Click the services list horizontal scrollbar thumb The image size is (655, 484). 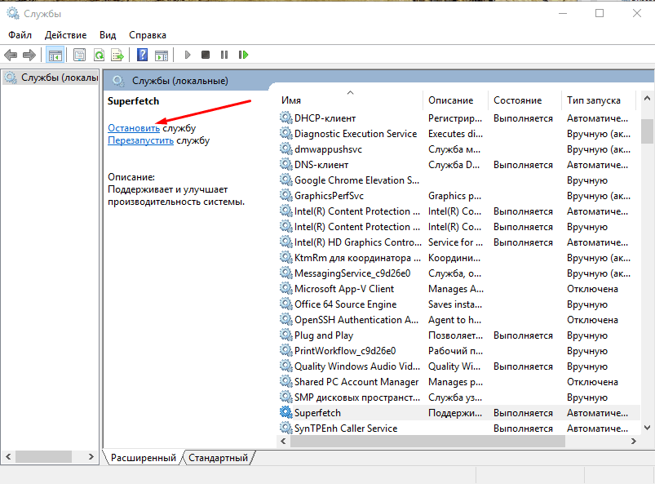tap(427, 441)
